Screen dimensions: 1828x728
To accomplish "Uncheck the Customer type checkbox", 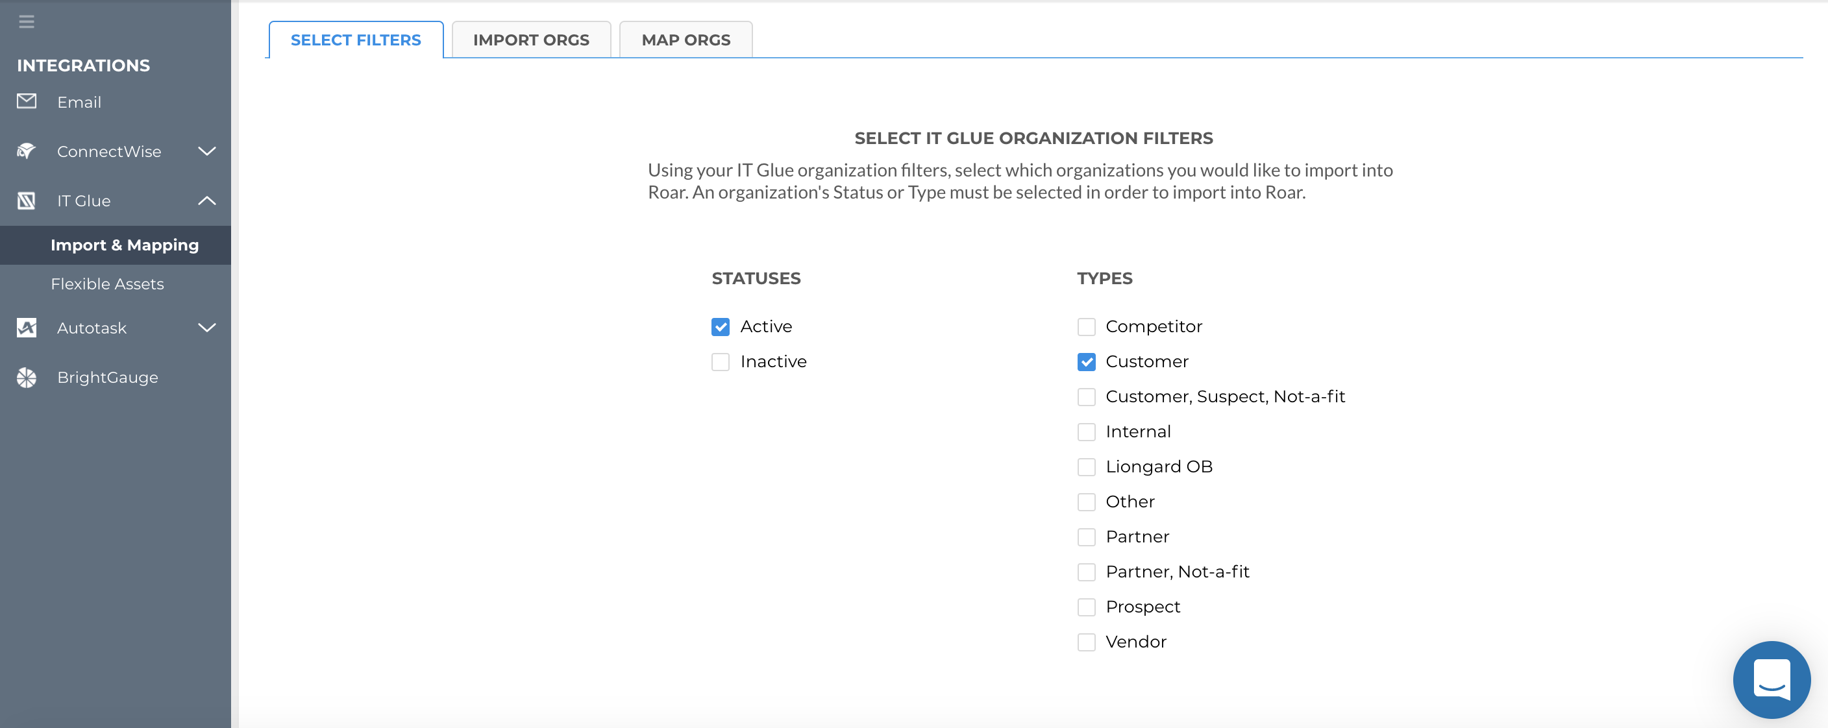I will (1086, 362).
